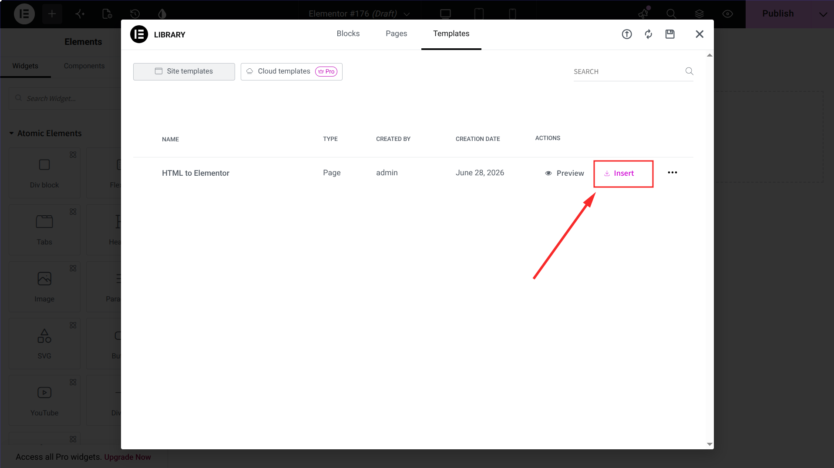The width and height of the screenshot is (834, 468).
Task: Select the Components tab in Elements panel
Action: pos(84,66)
